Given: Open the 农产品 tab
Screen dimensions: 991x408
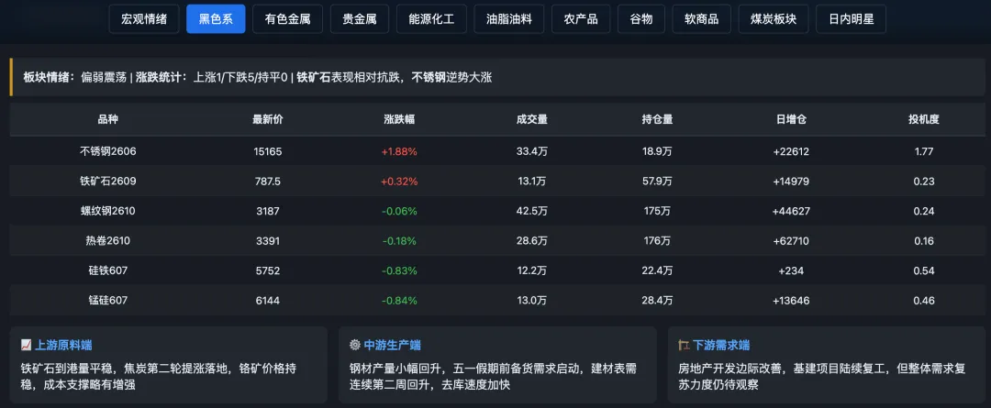Looking at the screenshot, I should 581,19.
